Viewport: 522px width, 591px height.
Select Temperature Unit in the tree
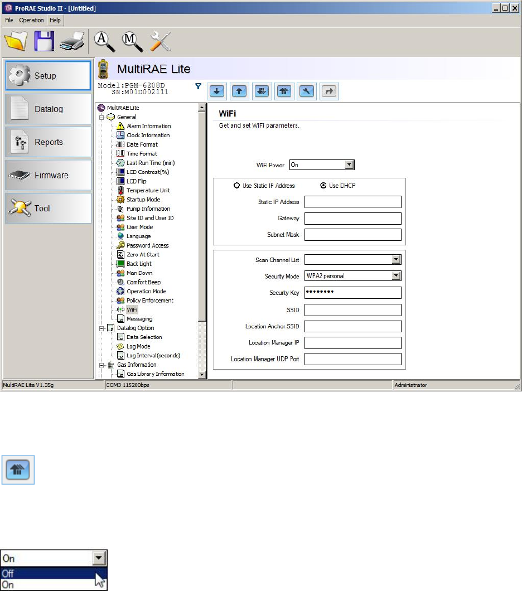[x=148, y=191]
